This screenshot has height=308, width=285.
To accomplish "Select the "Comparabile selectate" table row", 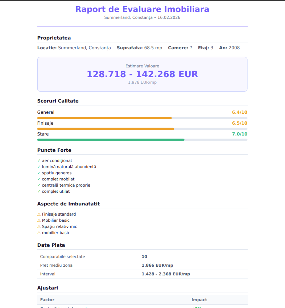I will (x=142, y=257).
